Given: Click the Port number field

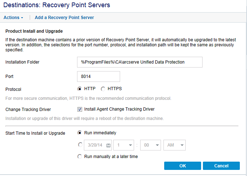Looking at the screenshot, I should (x=98, y=77).
